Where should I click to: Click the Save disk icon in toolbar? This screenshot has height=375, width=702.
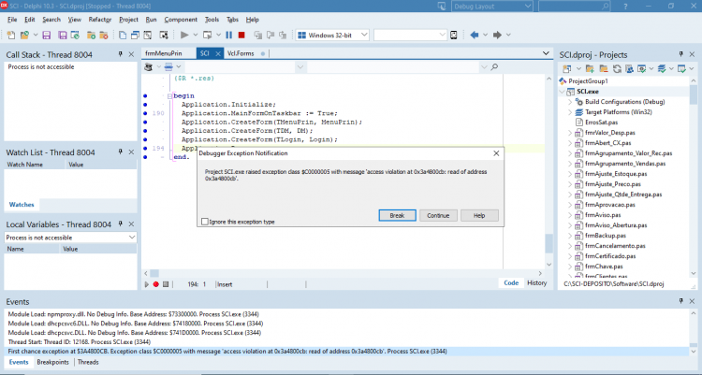pos(47,35)
